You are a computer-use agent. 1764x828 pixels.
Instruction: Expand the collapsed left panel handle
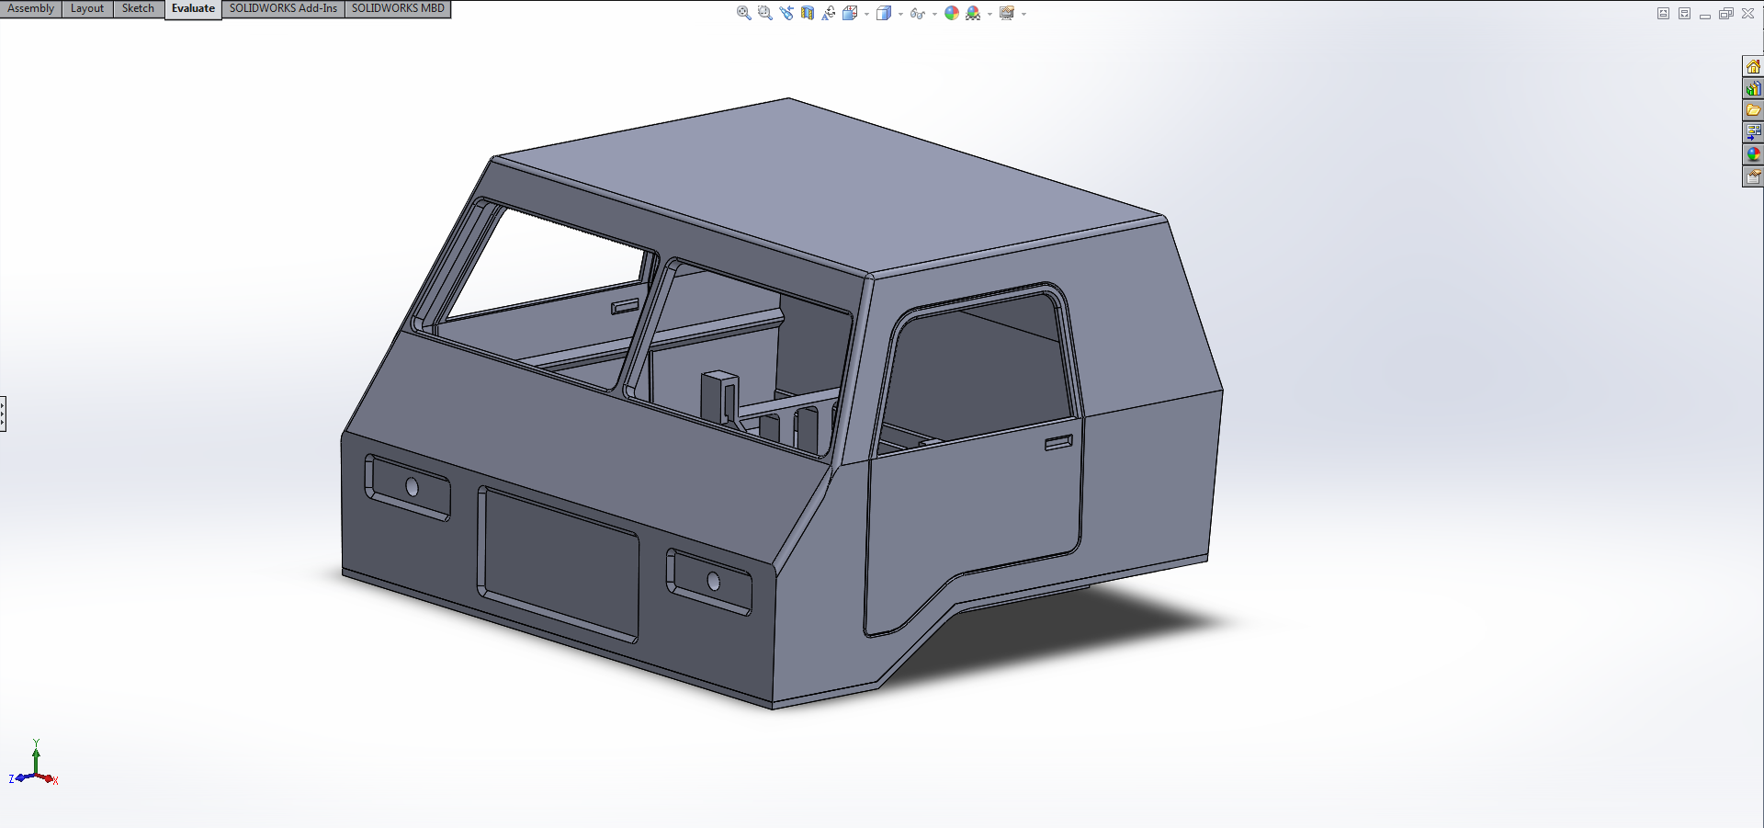tap(3, 414)
